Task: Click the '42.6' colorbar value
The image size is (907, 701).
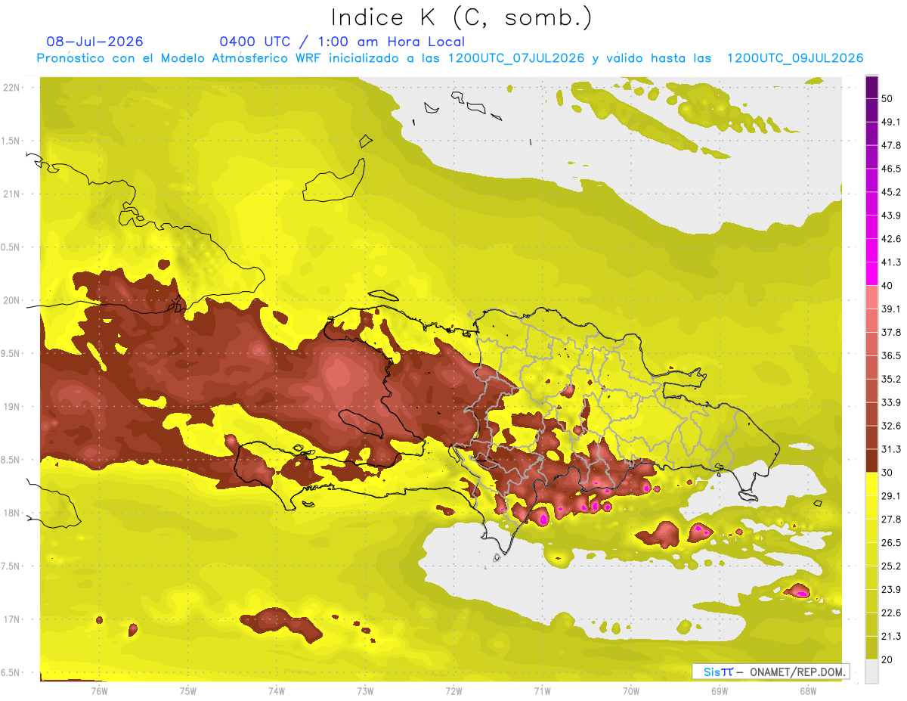Action: [x=891, y=239]
